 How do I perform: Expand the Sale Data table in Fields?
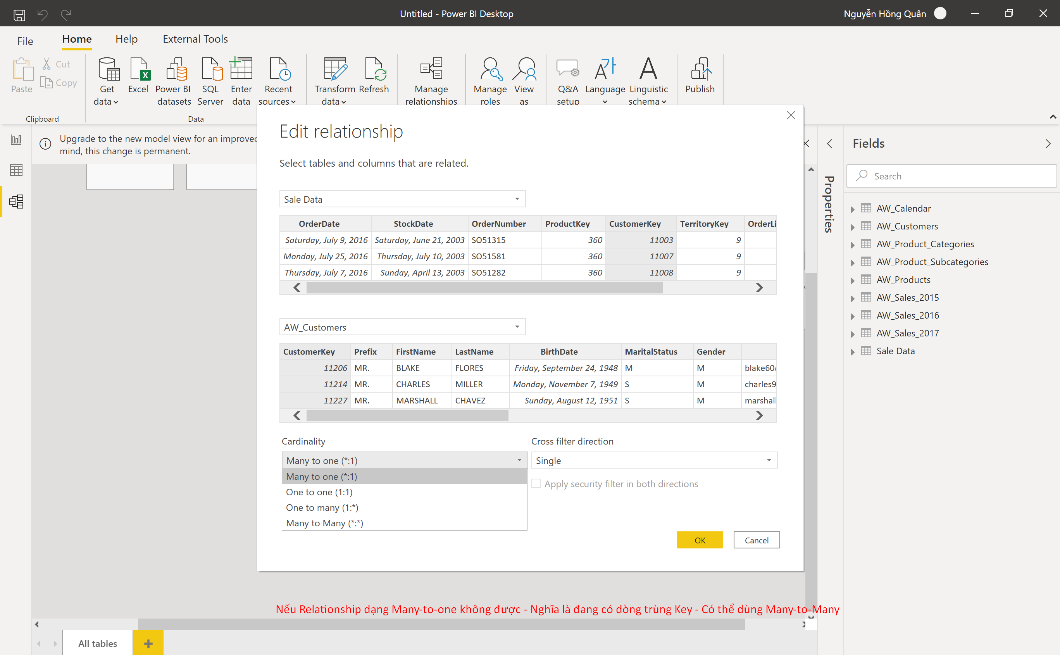pyautogui.click(x=853, y=352)
